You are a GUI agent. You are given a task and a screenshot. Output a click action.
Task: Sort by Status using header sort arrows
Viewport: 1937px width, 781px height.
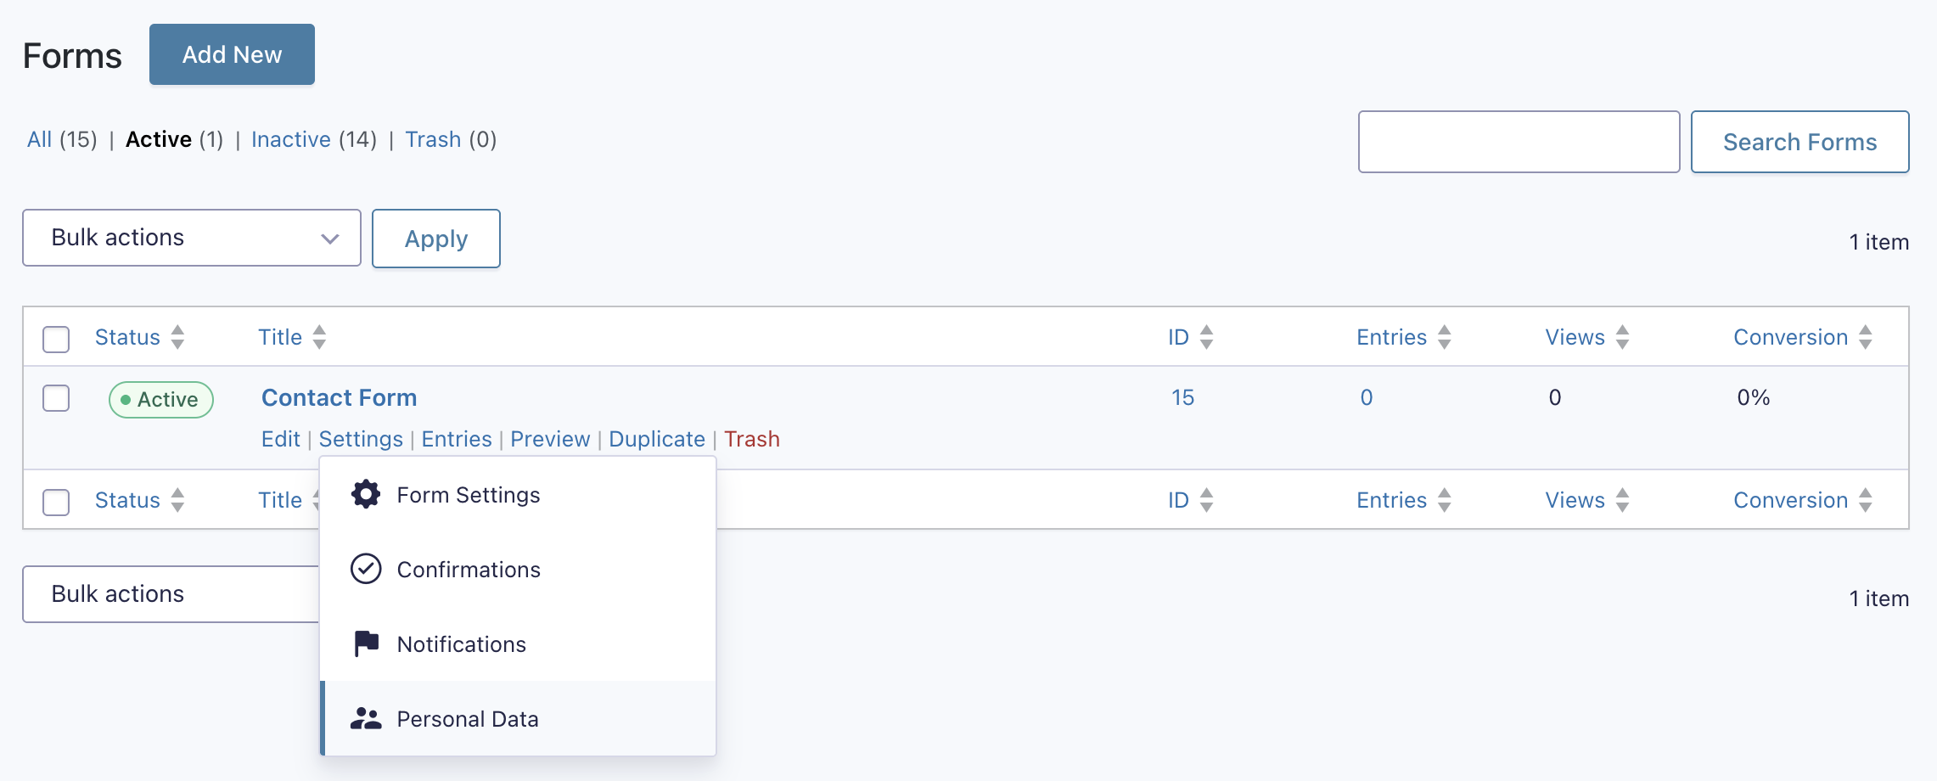coord(177,337)
